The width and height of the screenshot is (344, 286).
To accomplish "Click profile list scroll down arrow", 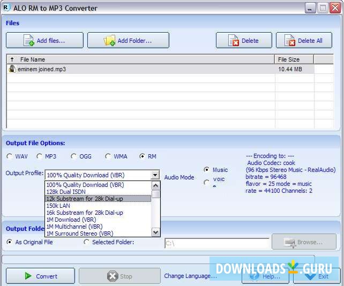I will click(x=156, y=232).
